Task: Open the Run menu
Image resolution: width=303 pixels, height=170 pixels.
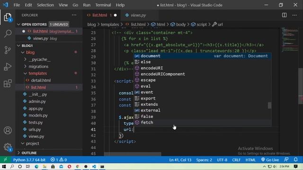Action: (x=87, y=5)
